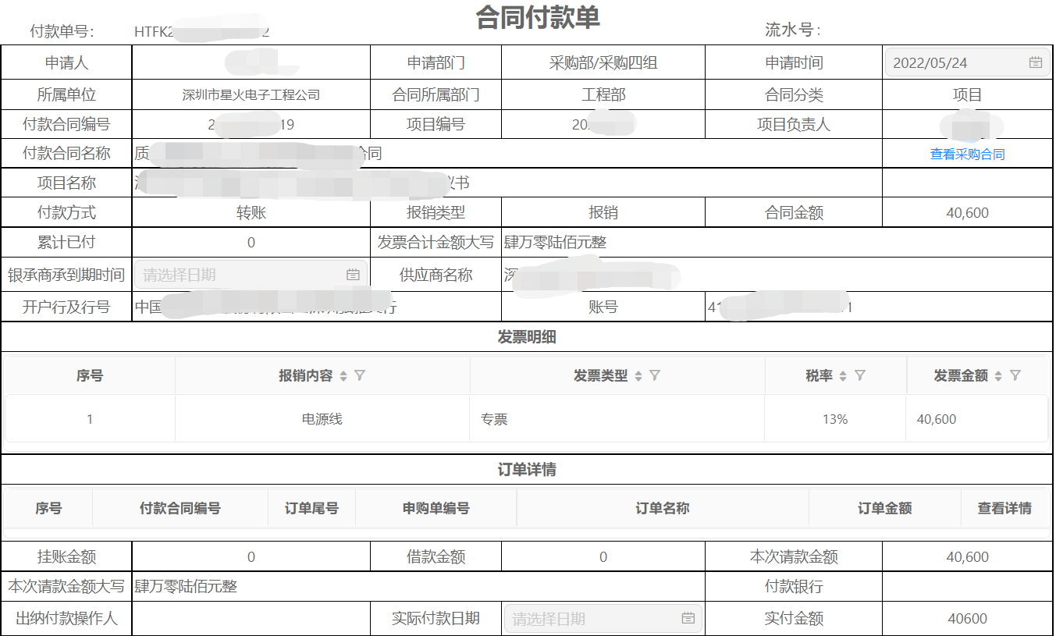
Task: Click 肆万零陆佰元整 beside 发票合计金额大写
Action: coord(555,243)
